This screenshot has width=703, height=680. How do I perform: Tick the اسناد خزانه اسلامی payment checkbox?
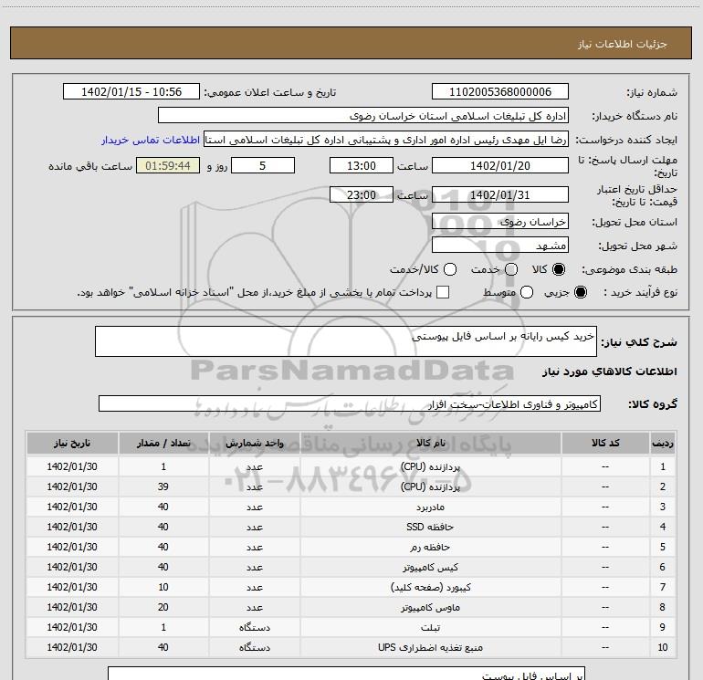click(443, 292)
